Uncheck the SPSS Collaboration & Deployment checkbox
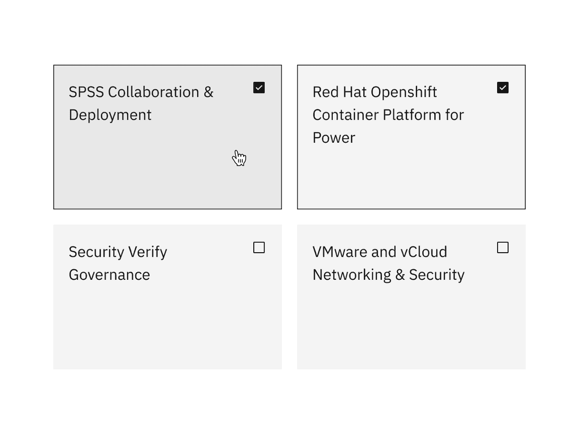Viewport: 579px width, 434px height. coord(259,88)
